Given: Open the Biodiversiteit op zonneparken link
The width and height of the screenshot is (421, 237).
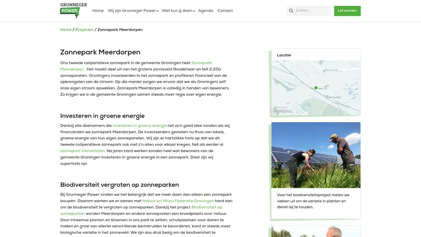Looking at the screenshot, I should (207, 208).
